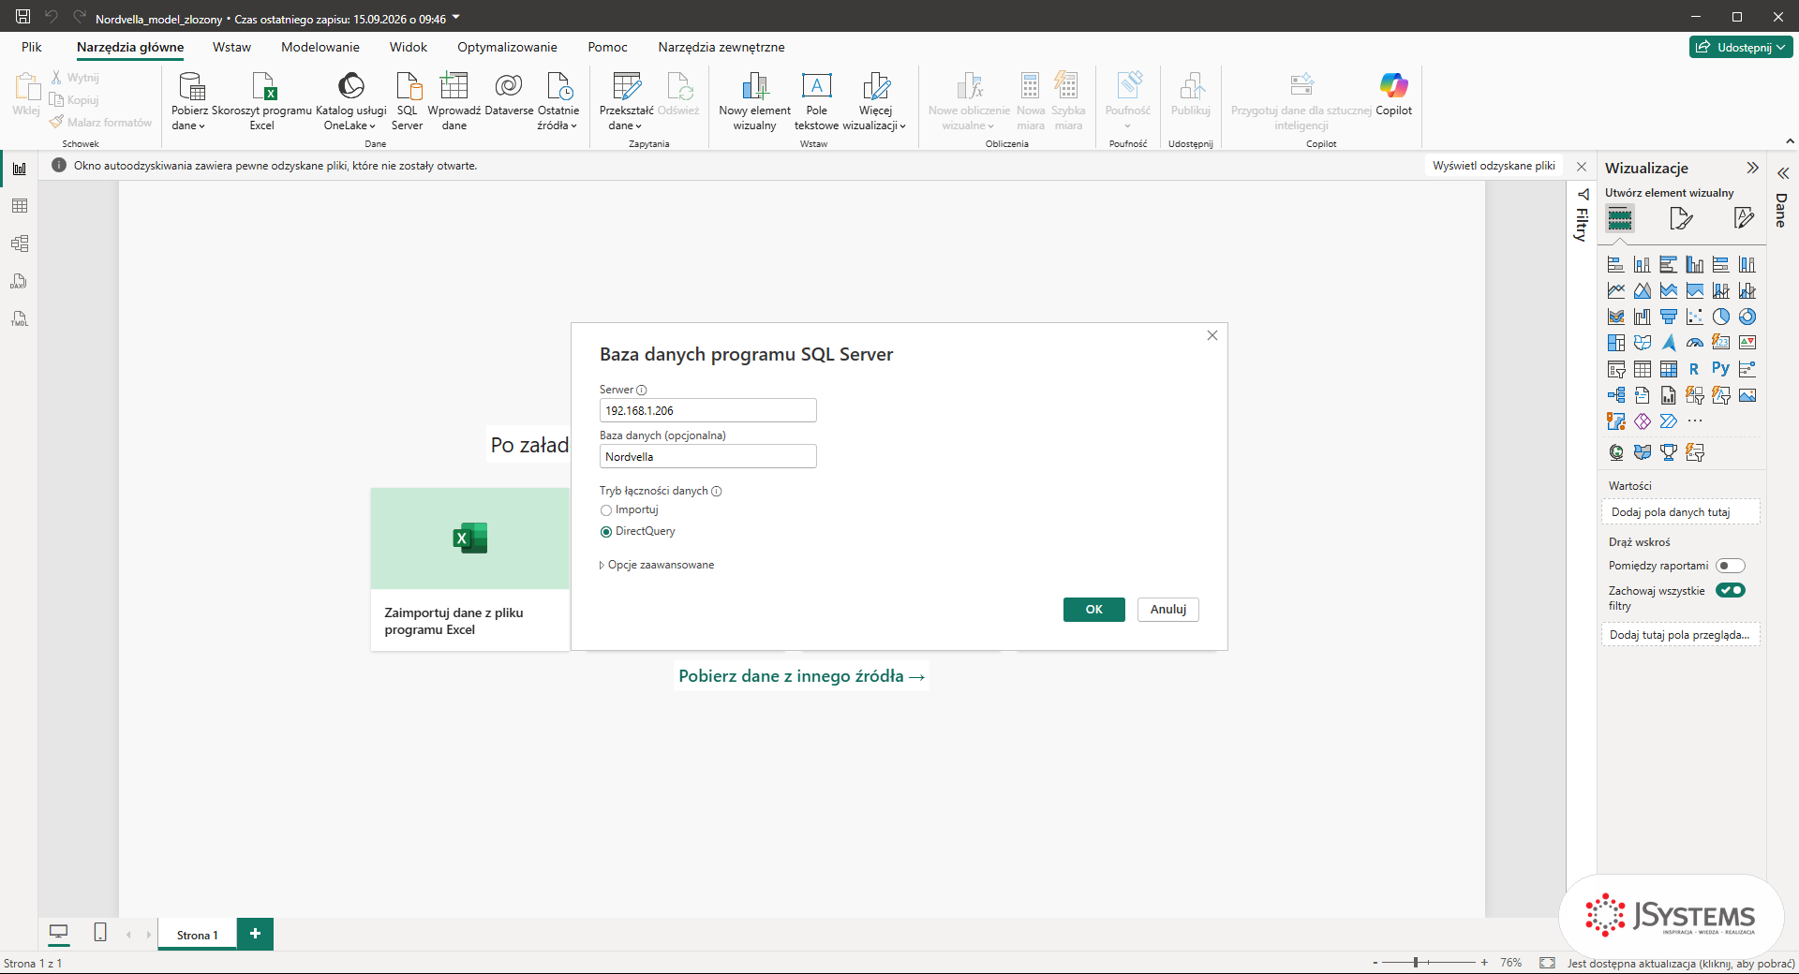Viewport: 1799px width, 974px height.
Task: Close the SQL Server dialog
Action: tap(1212, 335)
